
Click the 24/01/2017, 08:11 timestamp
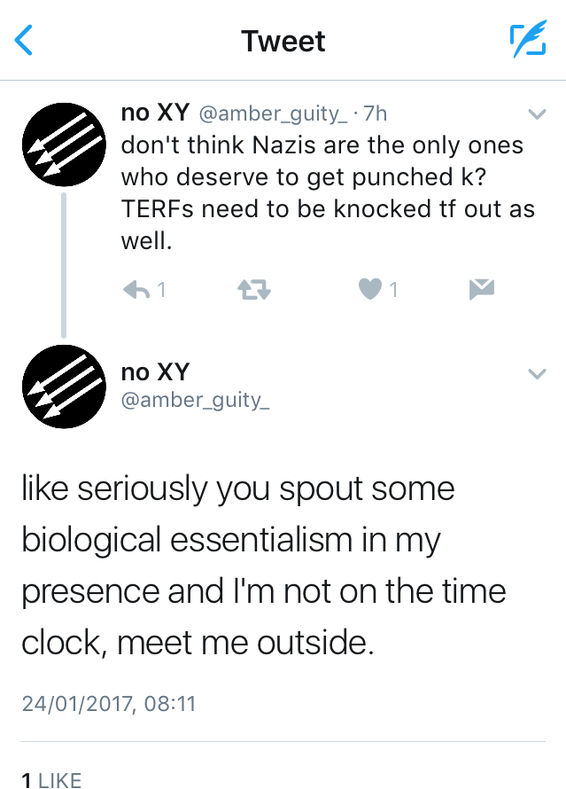click(x=108, y=704)
